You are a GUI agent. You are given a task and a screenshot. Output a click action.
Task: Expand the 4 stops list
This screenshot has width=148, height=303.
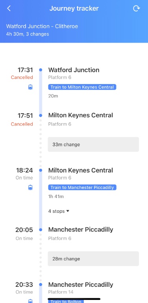point(59,211)
